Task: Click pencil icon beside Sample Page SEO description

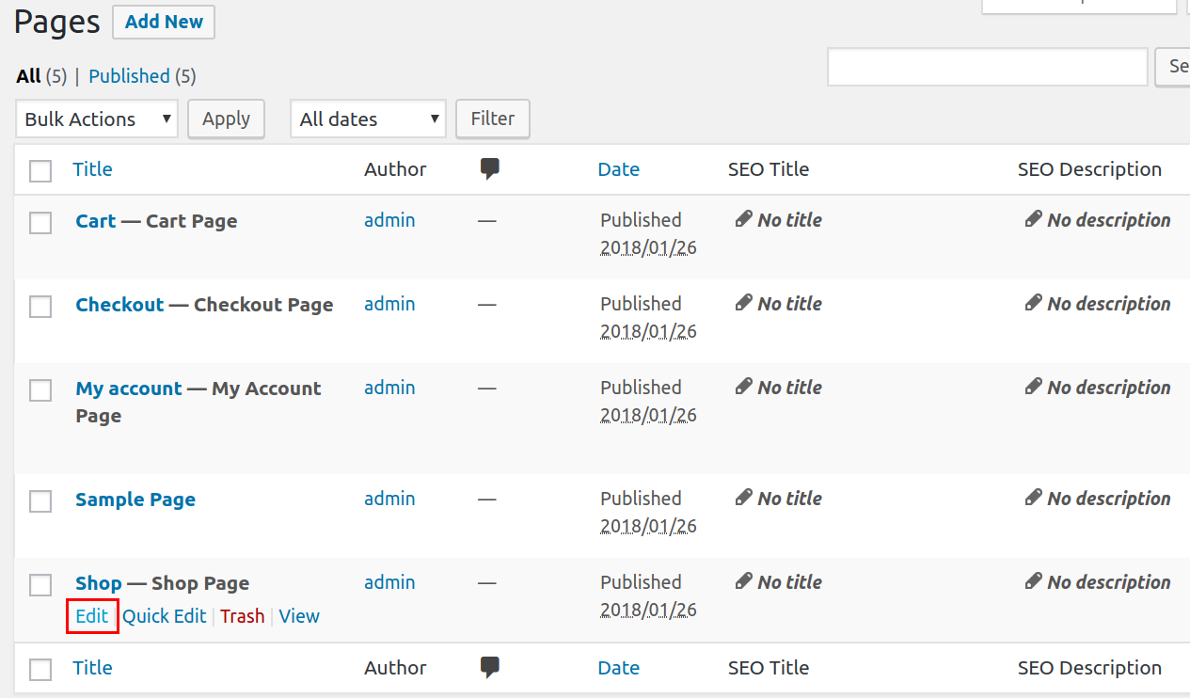Action: click(x=1034, y=498)
